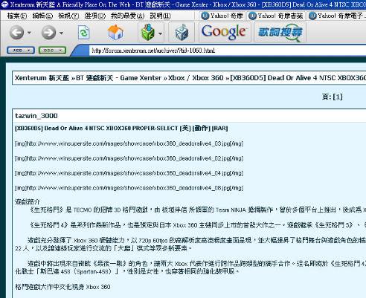Go back with the Back arrow button

pos(16,33)
